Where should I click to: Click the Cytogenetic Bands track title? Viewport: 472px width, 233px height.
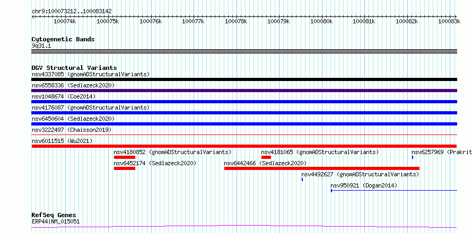click(x=63, y=39)
